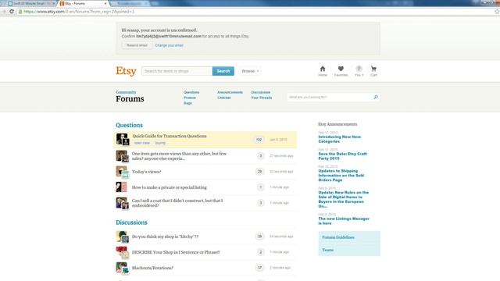Open DESCRIBE Your Shop in 1 Sentence thread

click(176, 252)
